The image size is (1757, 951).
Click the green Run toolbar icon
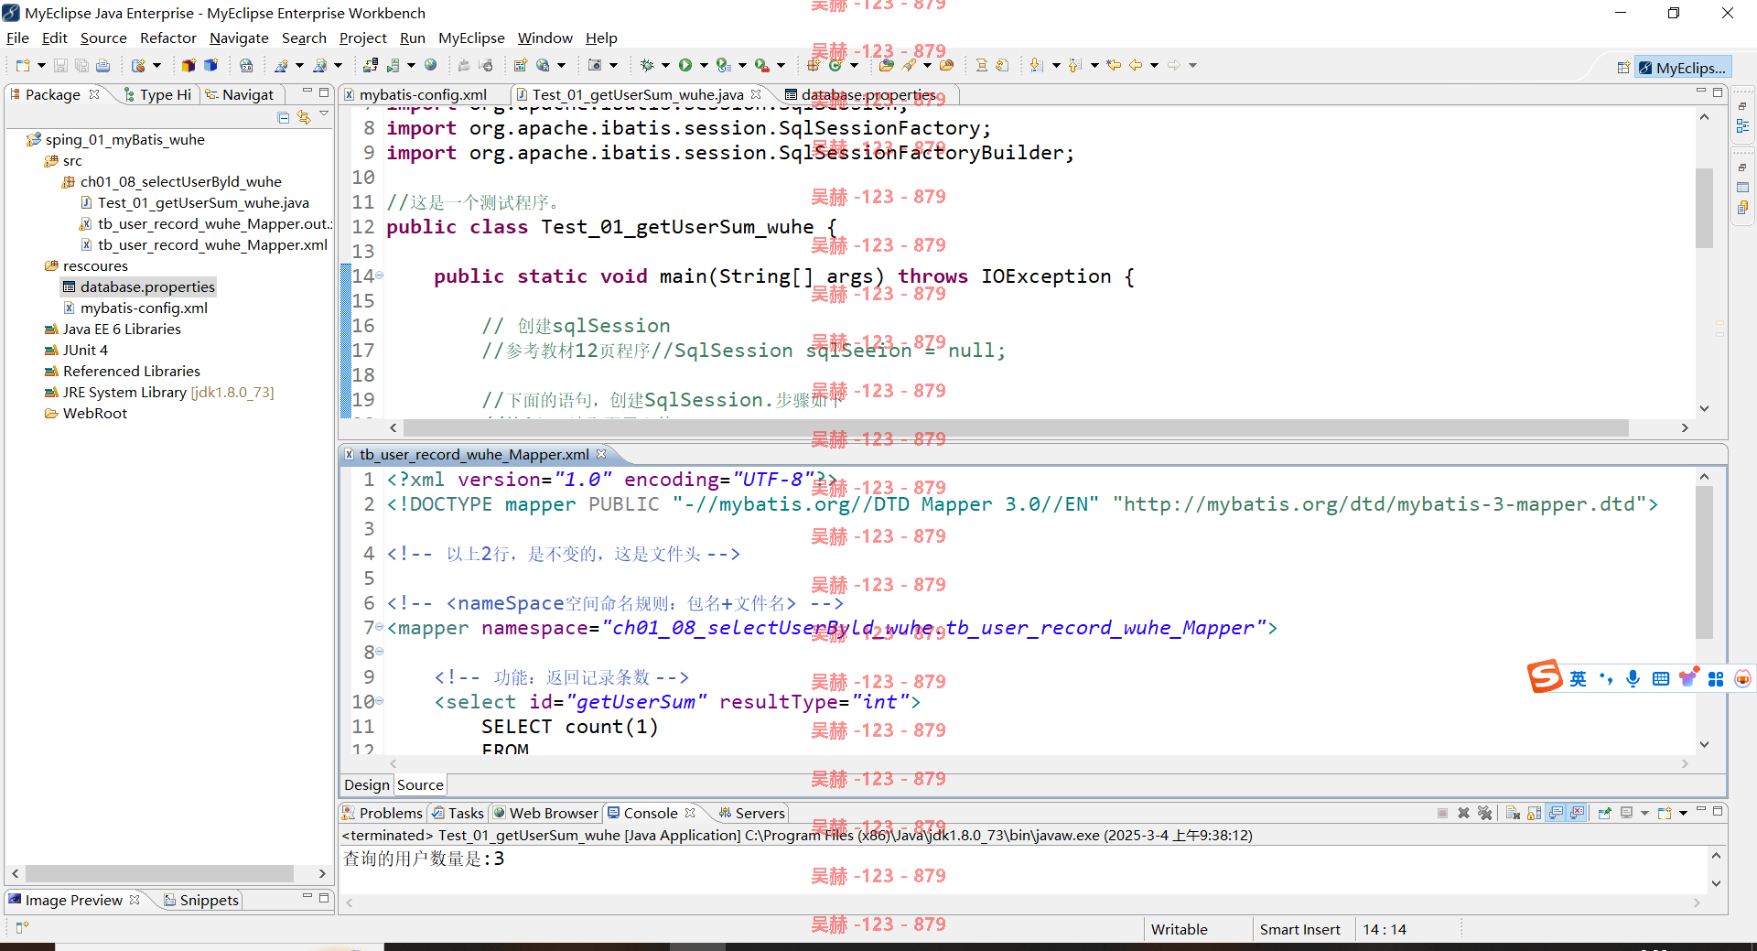click(685, 65)
